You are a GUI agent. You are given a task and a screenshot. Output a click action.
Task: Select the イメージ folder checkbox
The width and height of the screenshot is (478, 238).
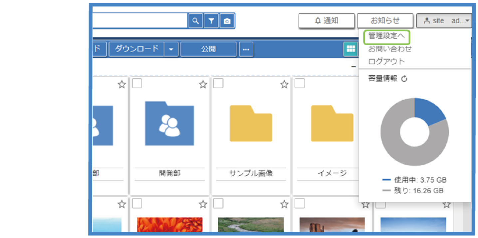click(x=299, y=83)
